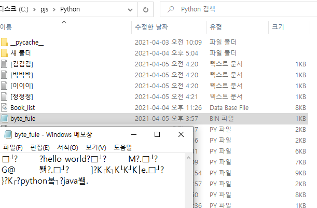The height and width of the screenshot is (208, 317).
Task: Click the 새 폴더 folder icon
Action: pyautogui.click(x=4, y=53)
